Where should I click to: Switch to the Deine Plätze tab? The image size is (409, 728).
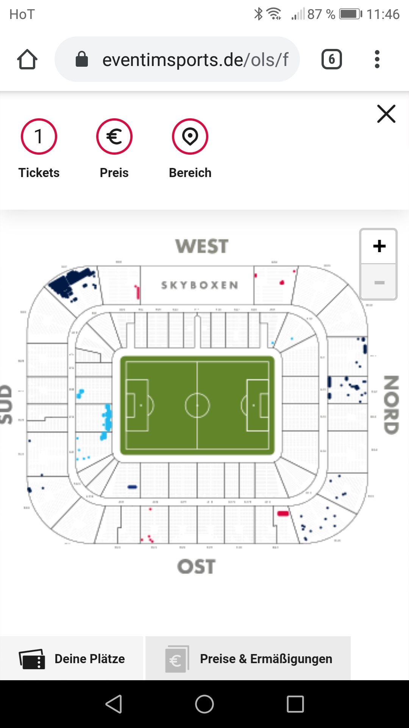point(72,659)
